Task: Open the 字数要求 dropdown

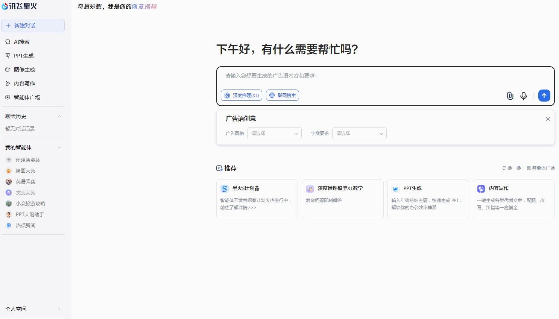Action: 359,133
